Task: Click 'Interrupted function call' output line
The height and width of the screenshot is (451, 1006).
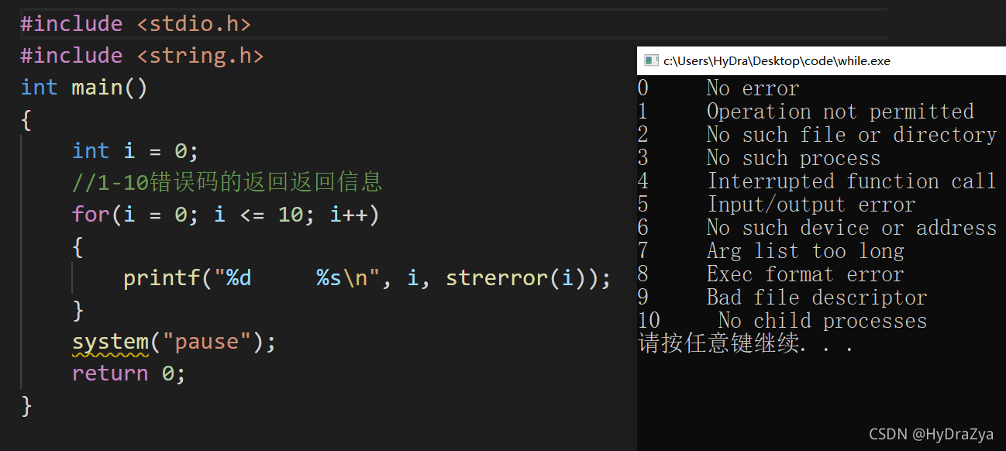Action: pyautogui.click(x=851, y=181)
